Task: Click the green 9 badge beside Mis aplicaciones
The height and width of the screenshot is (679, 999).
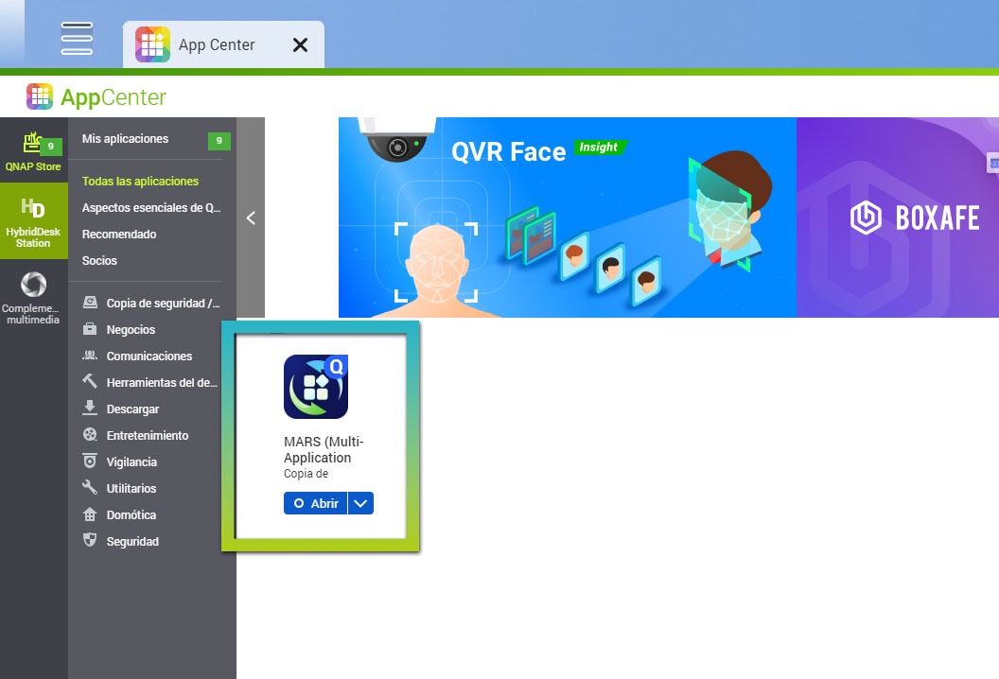Action: [219, 141]
